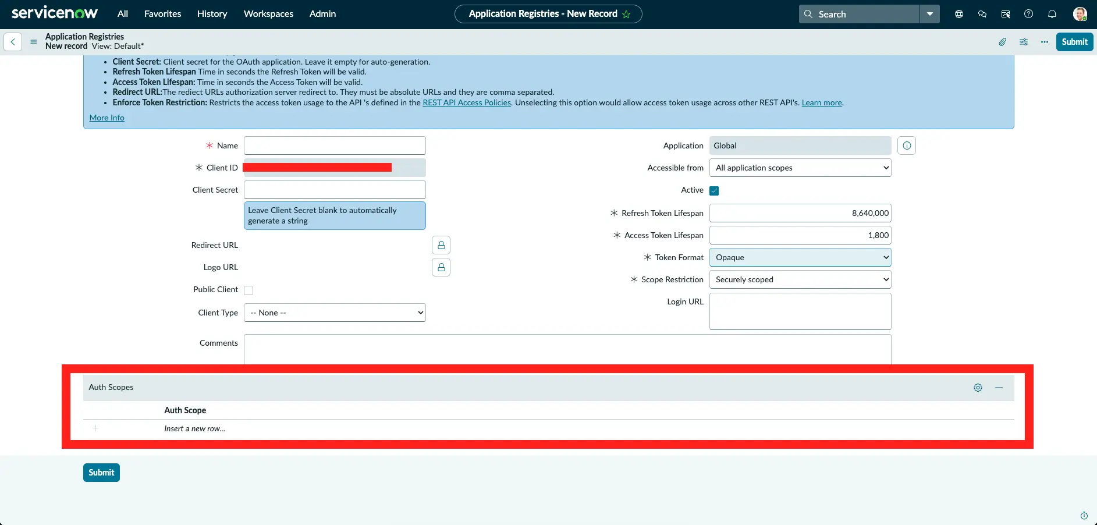Toggle the Public Client checkbox
1097x525 pixels.
pyautogui.click(x=248, y=290)
